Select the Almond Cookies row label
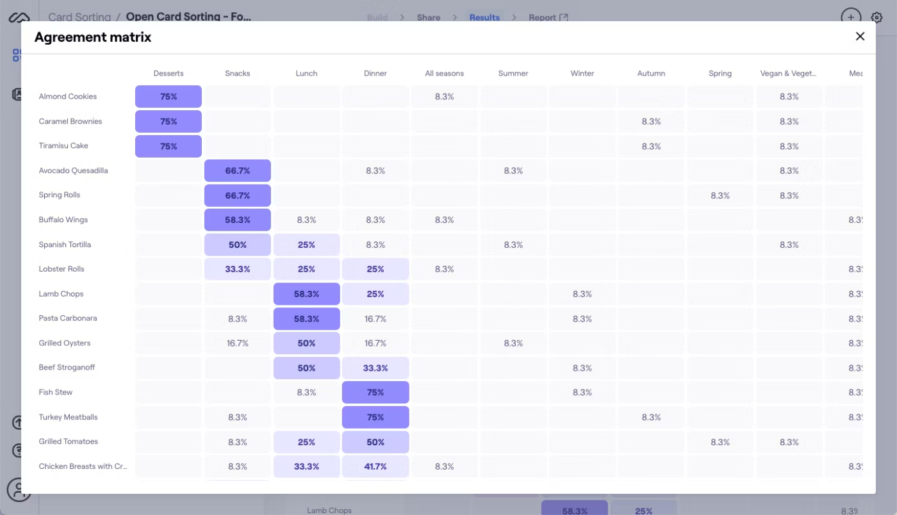The height and width of the screenshot is (515, 897). (x=68, y=97)
